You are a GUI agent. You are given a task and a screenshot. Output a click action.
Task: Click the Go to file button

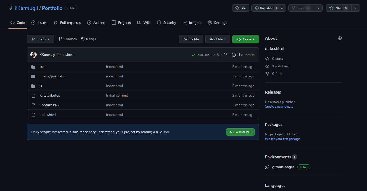(191, 39)
